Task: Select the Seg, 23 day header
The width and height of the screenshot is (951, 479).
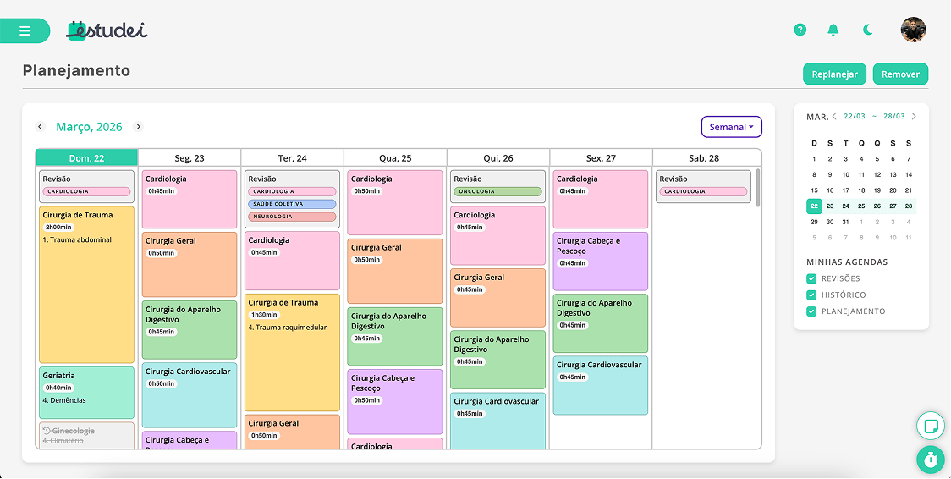Action: (190, 158)
